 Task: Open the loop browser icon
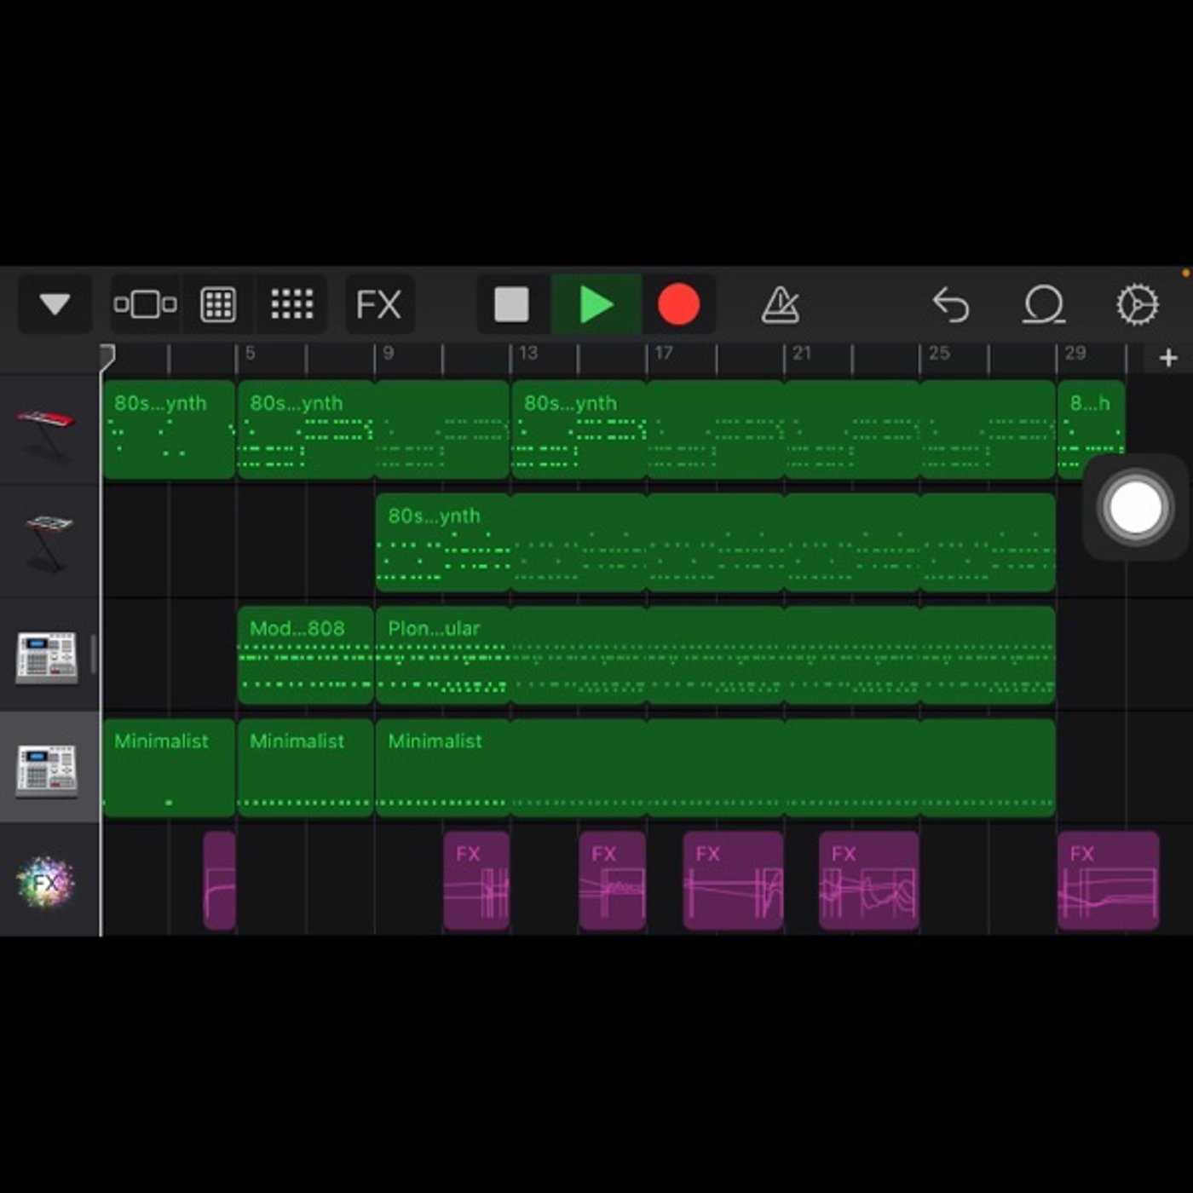1044,304
